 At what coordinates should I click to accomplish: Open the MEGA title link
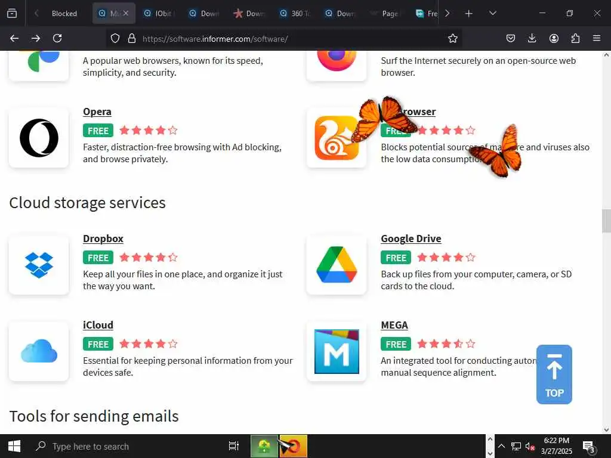coord(394,325)
